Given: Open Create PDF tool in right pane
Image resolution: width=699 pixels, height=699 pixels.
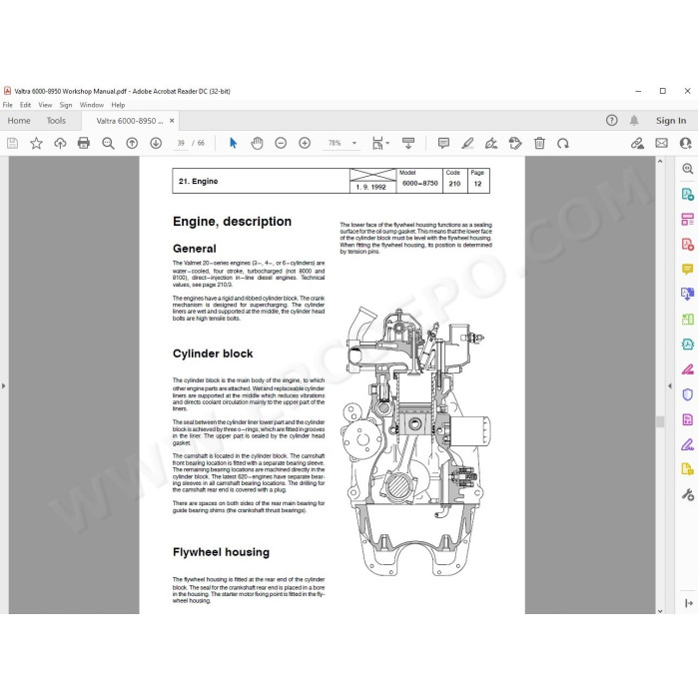Looking at the screenshot, I should (687, 245).
